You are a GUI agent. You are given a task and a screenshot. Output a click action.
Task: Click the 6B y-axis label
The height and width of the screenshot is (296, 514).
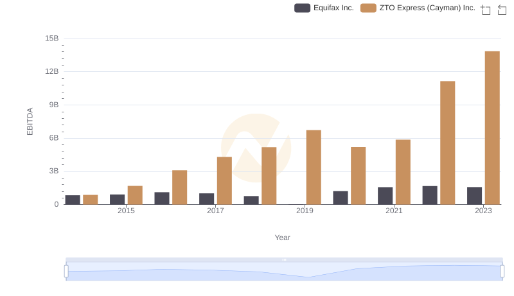(54, 138)
